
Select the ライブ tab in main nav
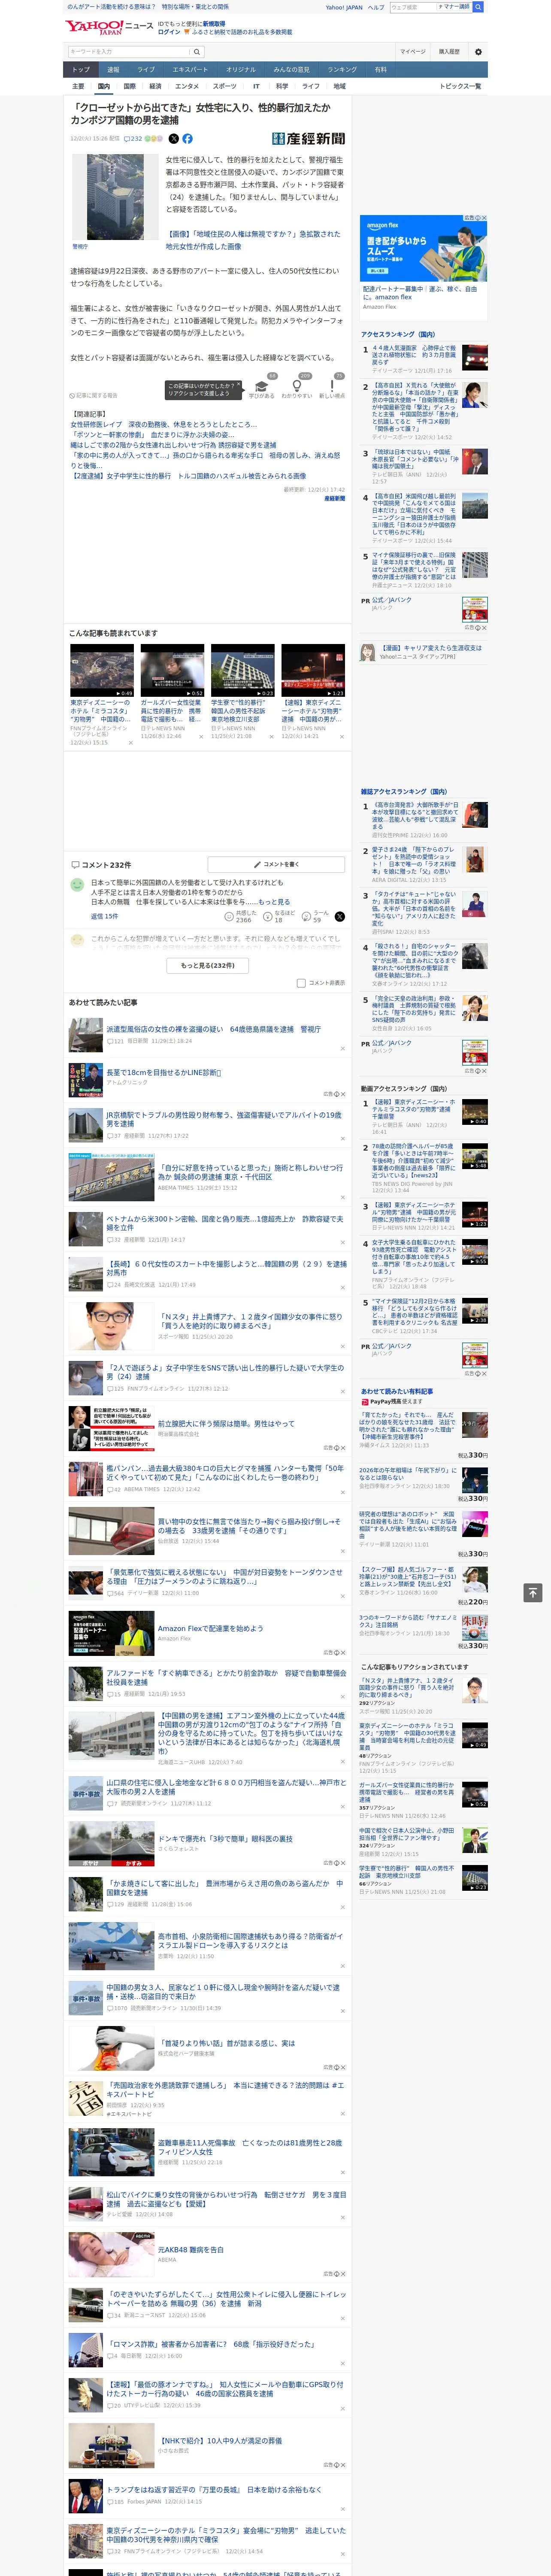[146, 70]
